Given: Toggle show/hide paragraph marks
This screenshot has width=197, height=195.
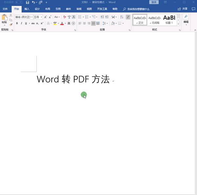Looking at the screenshot, I should 128,17.
